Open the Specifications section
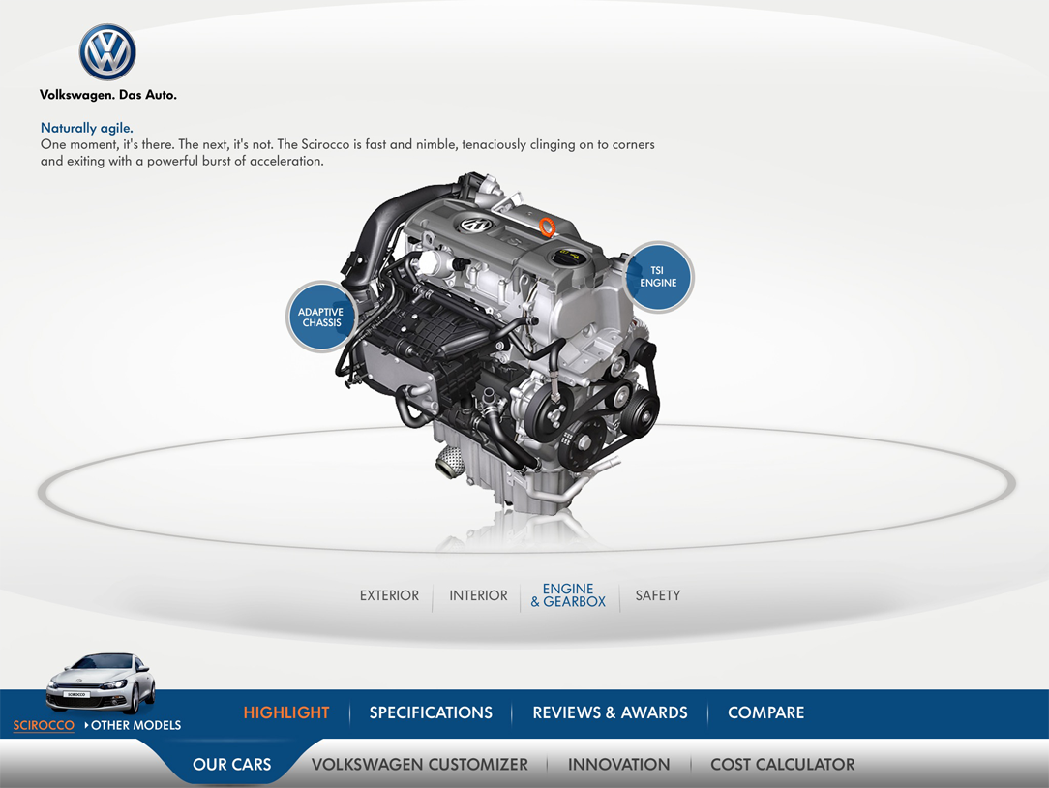Viewport: 1049px width, 788px height. tap(431, 712)
